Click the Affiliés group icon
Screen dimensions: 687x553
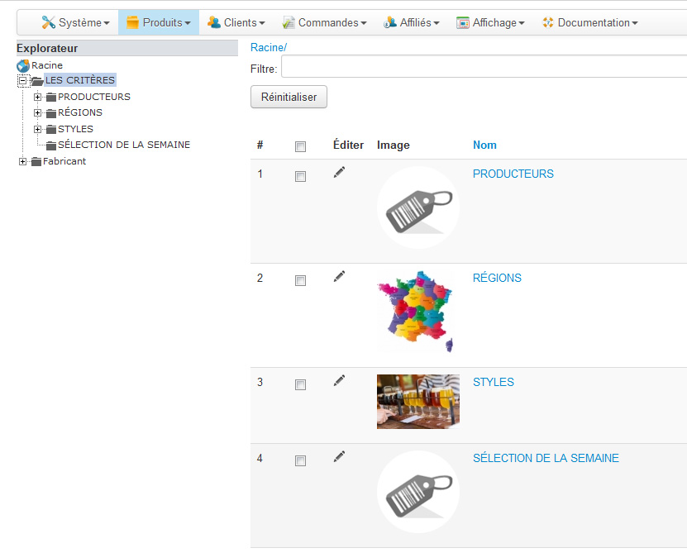click(390, 22)
